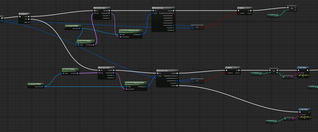The height and width of the screenshot is (132, 318).
Task: Select the Sequence node header
Action: 24,14
